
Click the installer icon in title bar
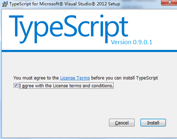coord(5,4)
